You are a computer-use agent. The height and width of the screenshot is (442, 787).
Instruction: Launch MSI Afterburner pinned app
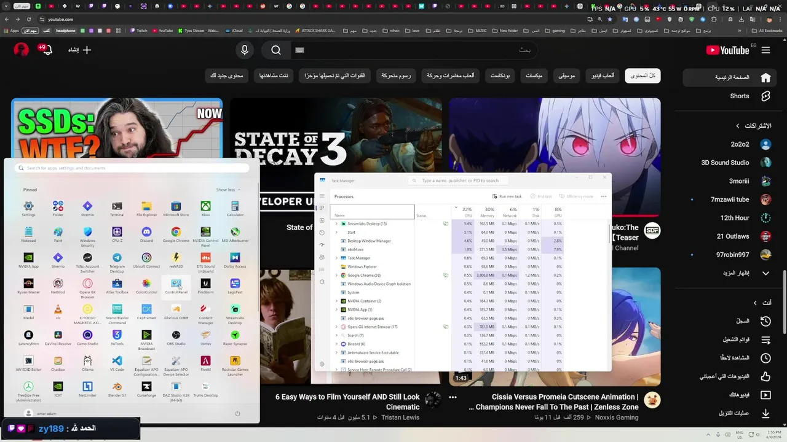(x=235, y=235)
